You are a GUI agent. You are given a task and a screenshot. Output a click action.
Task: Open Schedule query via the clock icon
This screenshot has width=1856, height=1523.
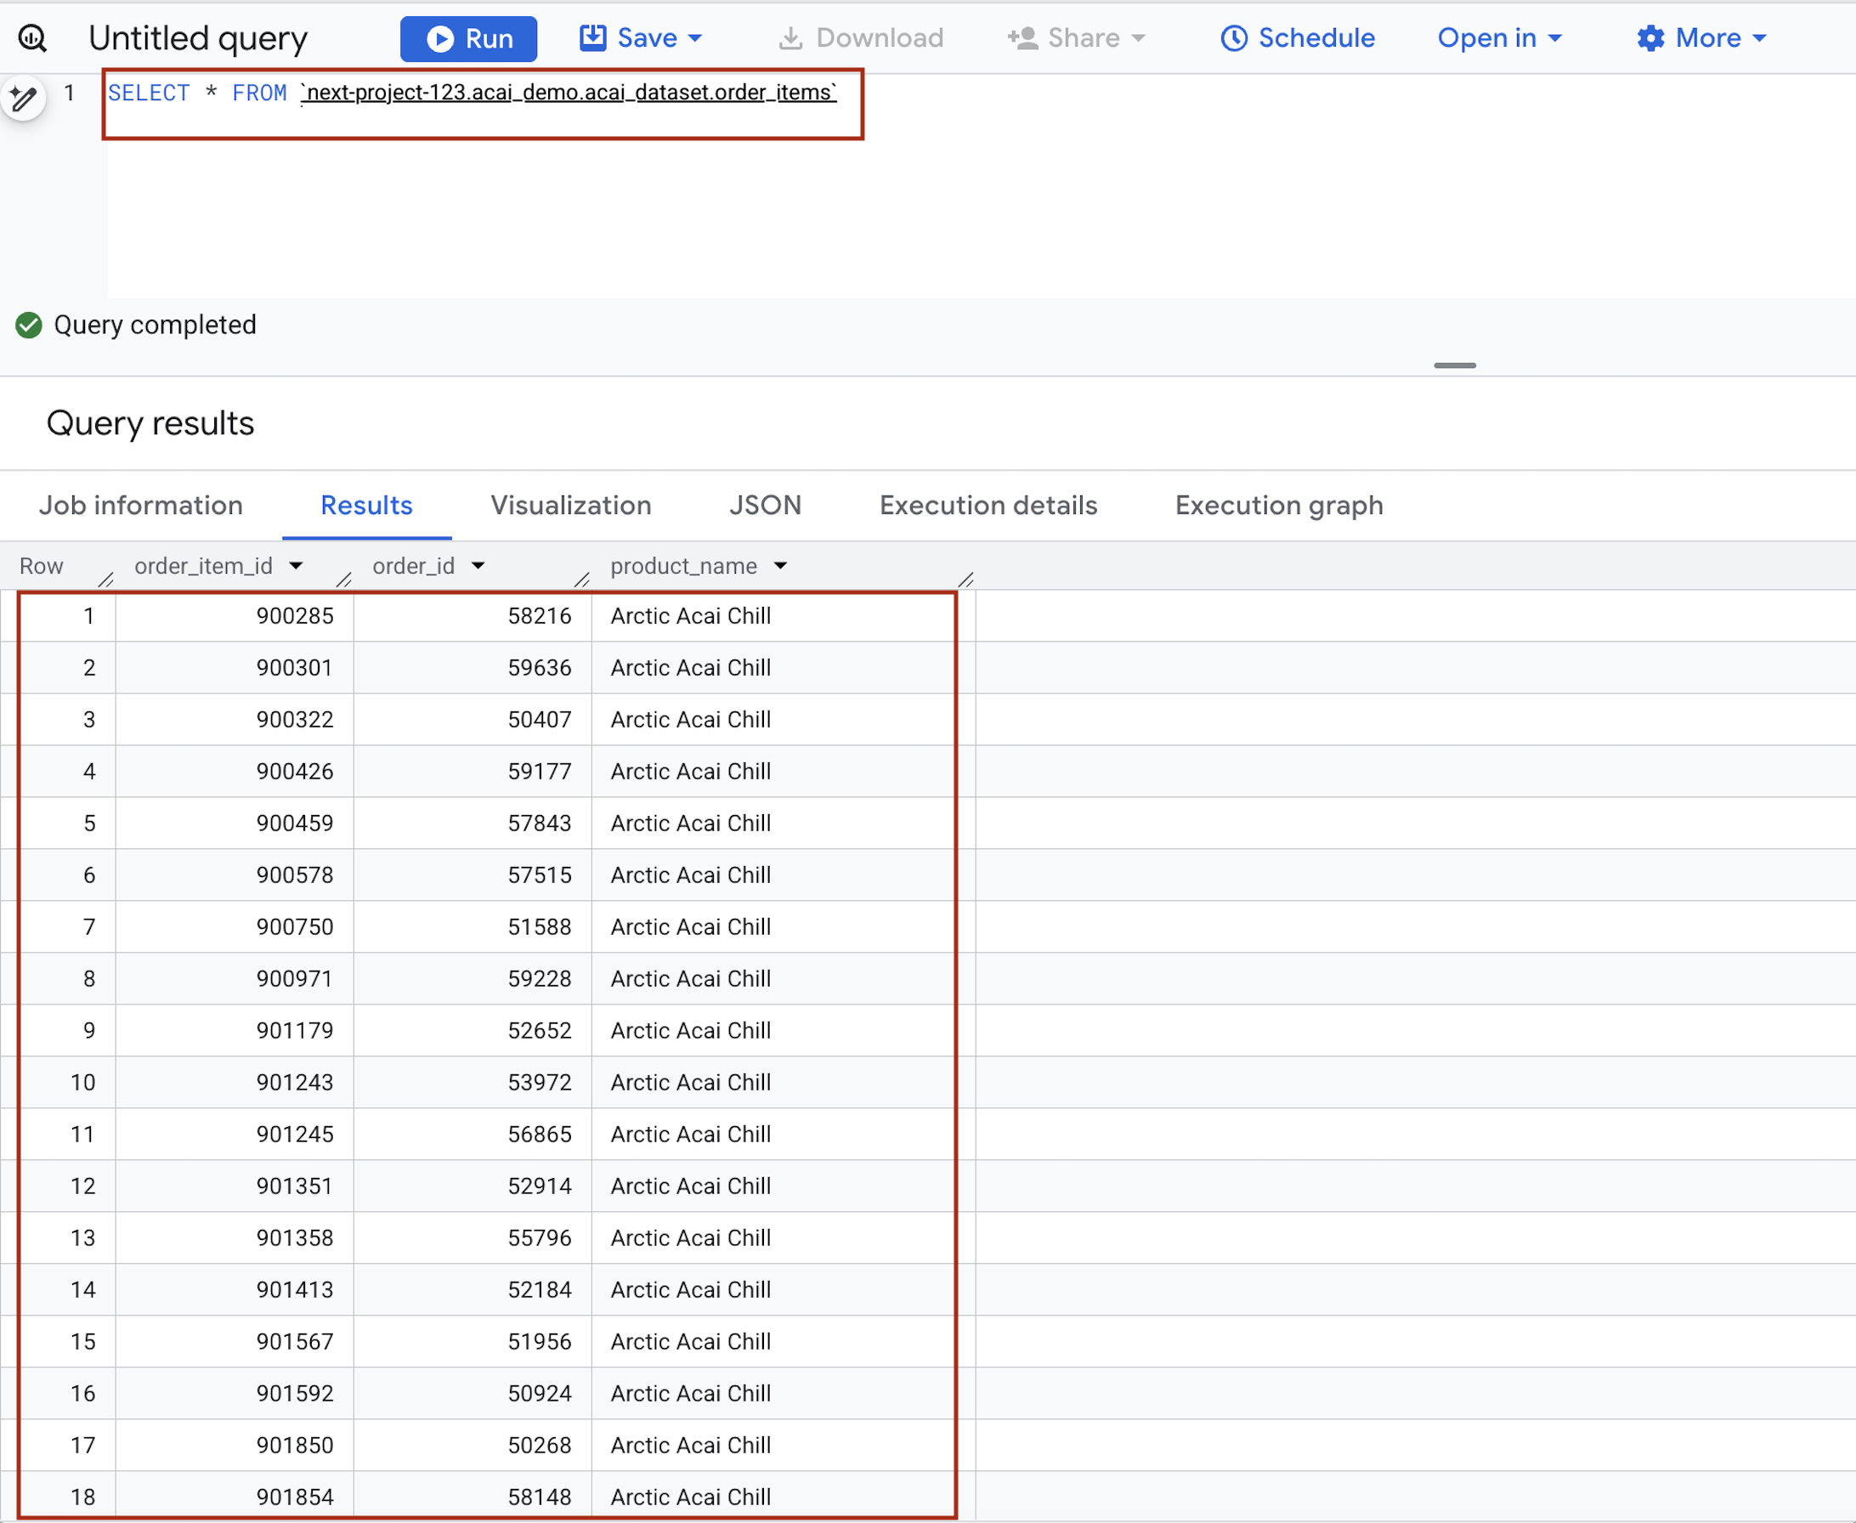tap(1234, 37)
